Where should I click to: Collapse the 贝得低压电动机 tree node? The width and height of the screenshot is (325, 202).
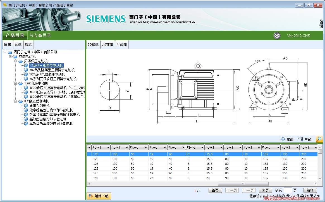(15, 61)
